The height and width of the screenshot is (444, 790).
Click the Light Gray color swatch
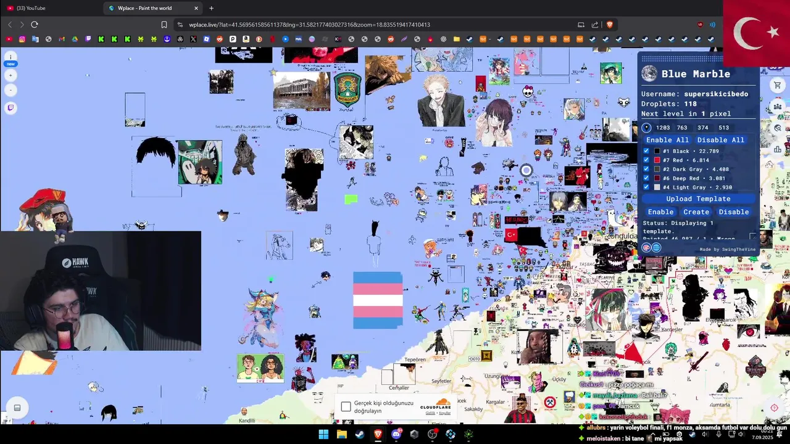click(x=657, y=187)
